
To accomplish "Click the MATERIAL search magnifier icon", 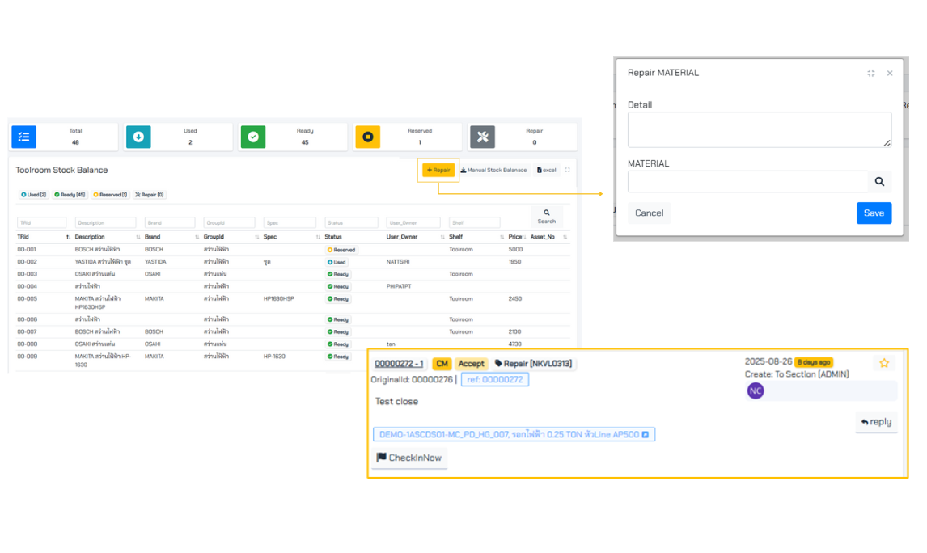I will point(879,182).
